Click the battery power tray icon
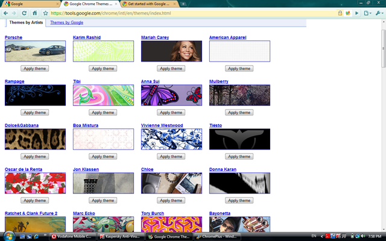 pos(352,236)
